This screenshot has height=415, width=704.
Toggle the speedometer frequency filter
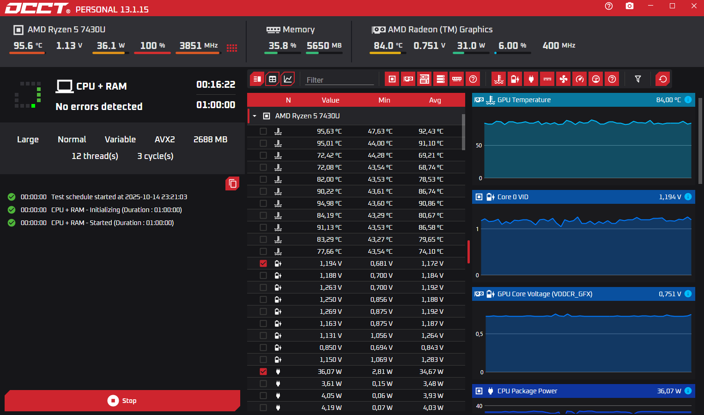coord(580,79)
